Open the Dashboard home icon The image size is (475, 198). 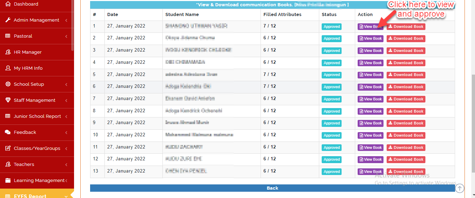pyautogui.click(x=8, y=4)
